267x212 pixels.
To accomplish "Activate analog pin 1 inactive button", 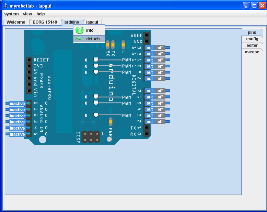I will click(x=17, y=109).
